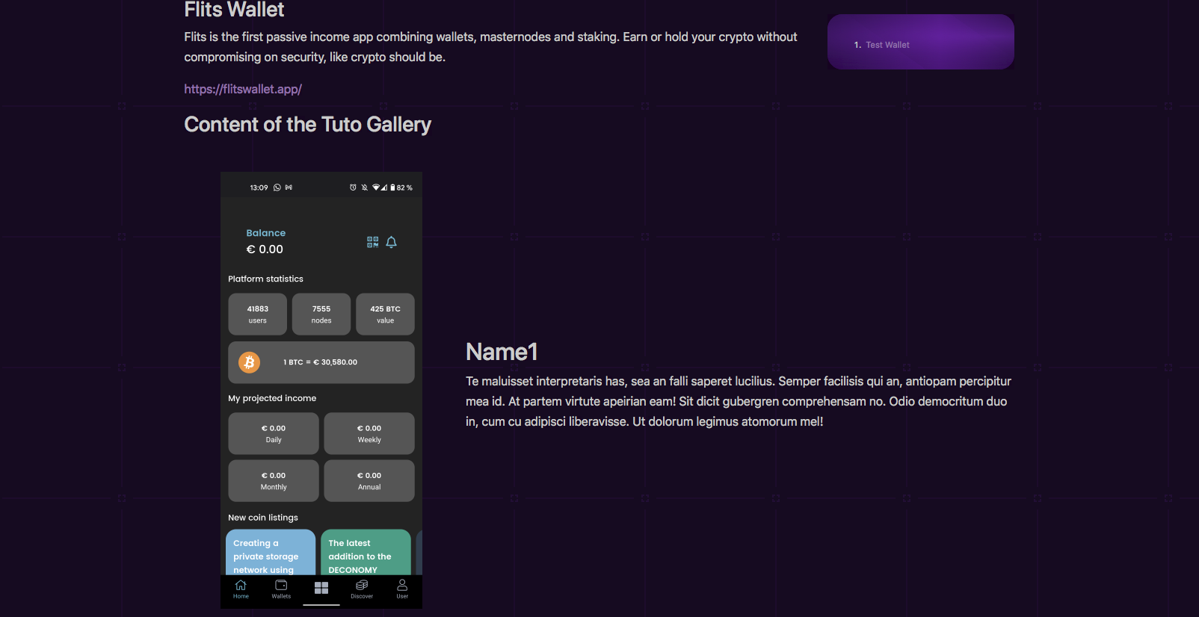Click the battery icon beside 82 %
This screenshot has width=1199, height=617.
coord(392,187)
